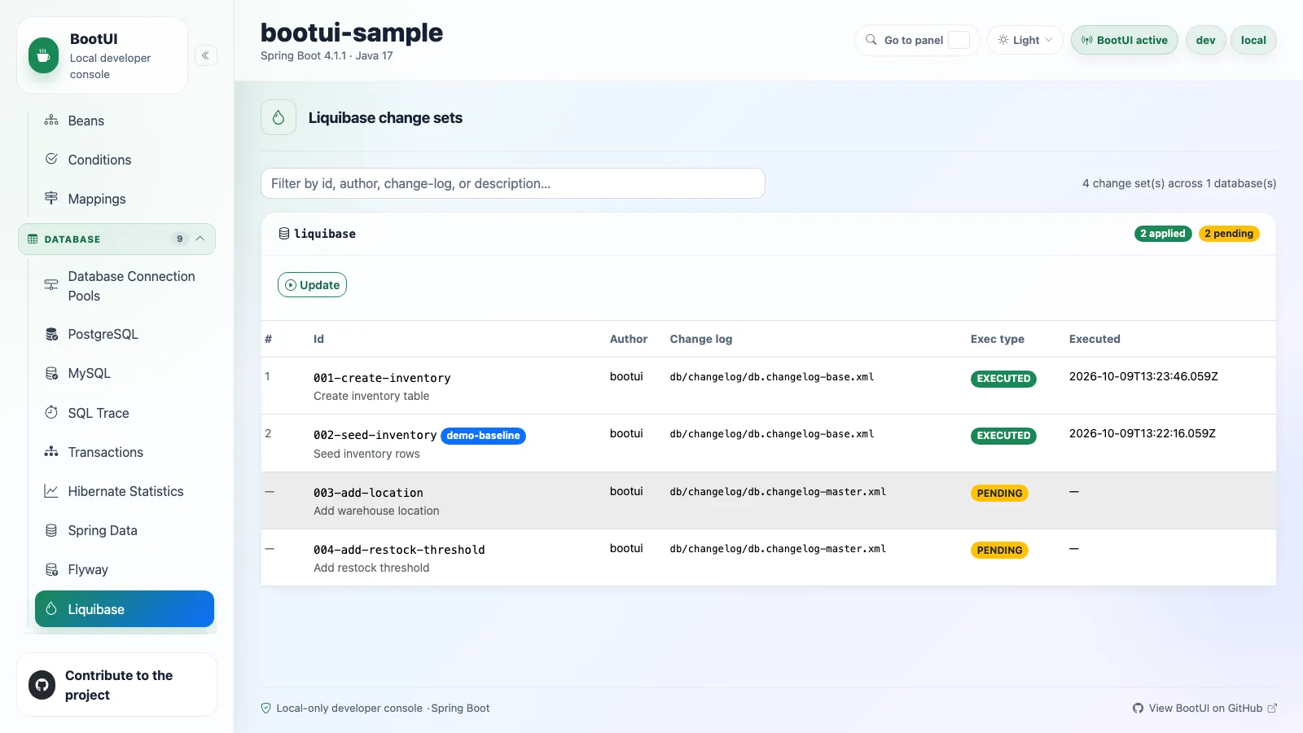This screenshot has width=1303, height=733.
Task: Click the BootUI active status pill
Action: 1124,40
